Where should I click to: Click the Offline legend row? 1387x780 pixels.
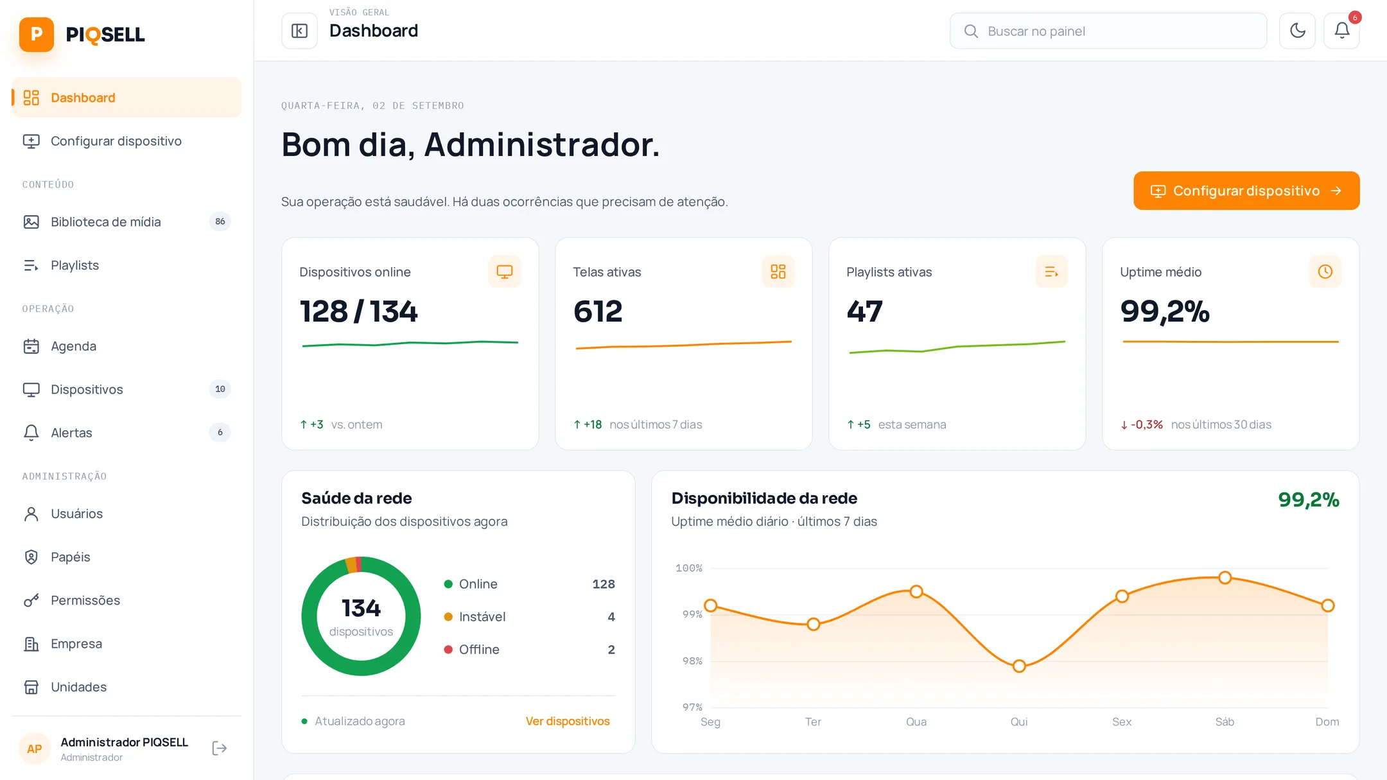pyautogui.click(x=529, y=650)
